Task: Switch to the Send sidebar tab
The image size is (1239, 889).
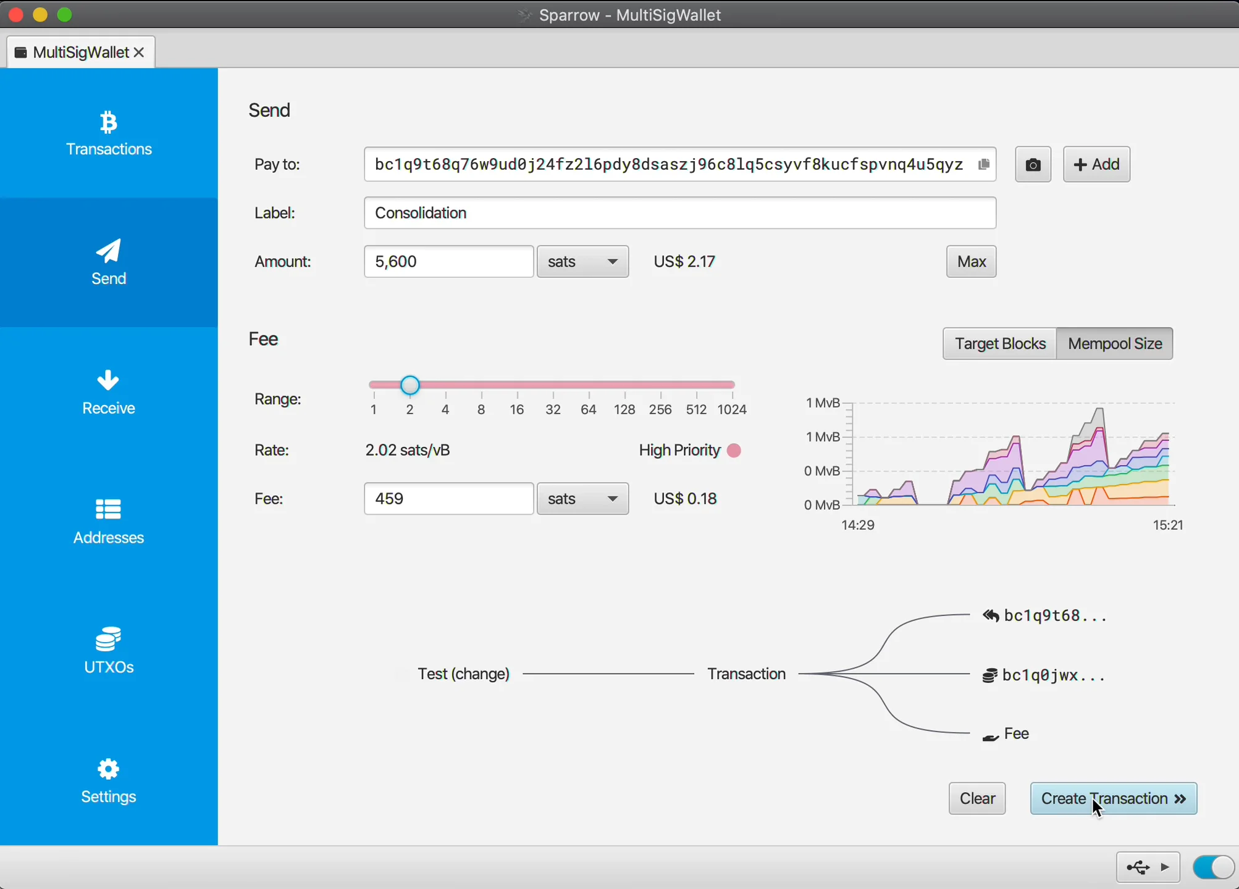Action: tap(108, 262)
